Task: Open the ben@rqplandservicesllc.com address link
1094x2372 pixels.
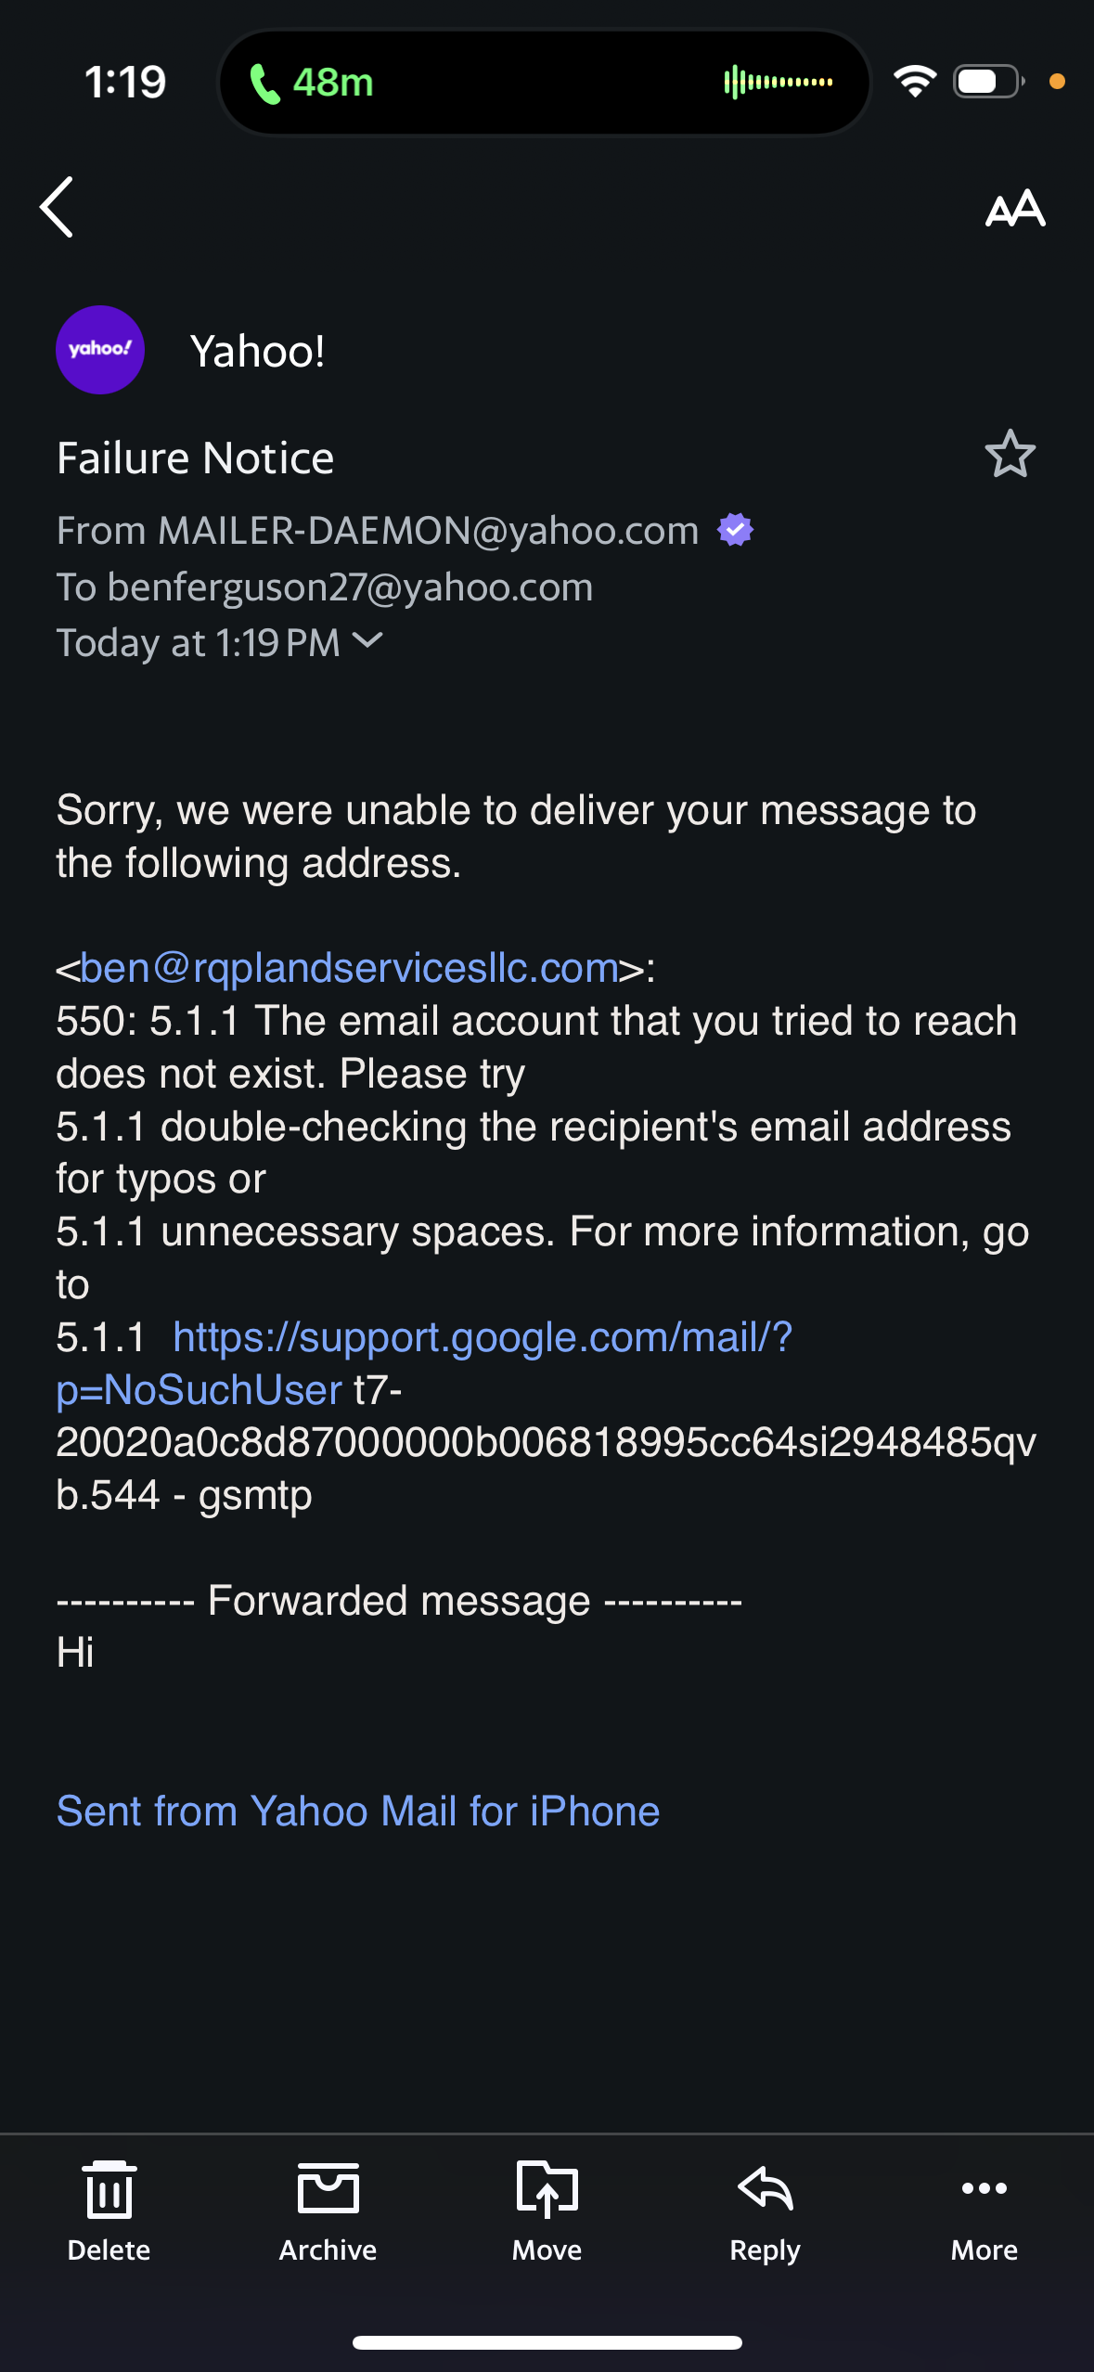Action: tap(349, 968)
